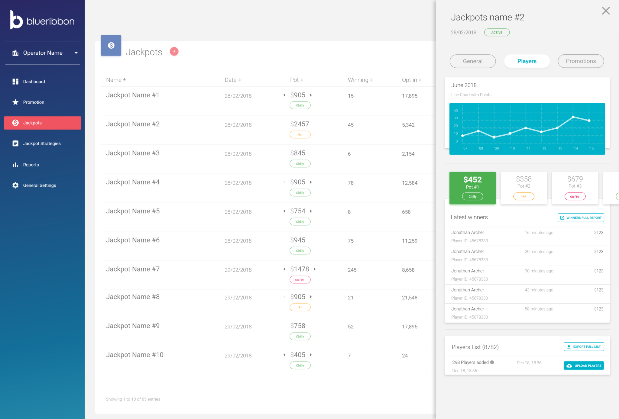This screenshot has width=619, height=419.
Task: Click Winners Full Report button
Action: tap(581, 218)
